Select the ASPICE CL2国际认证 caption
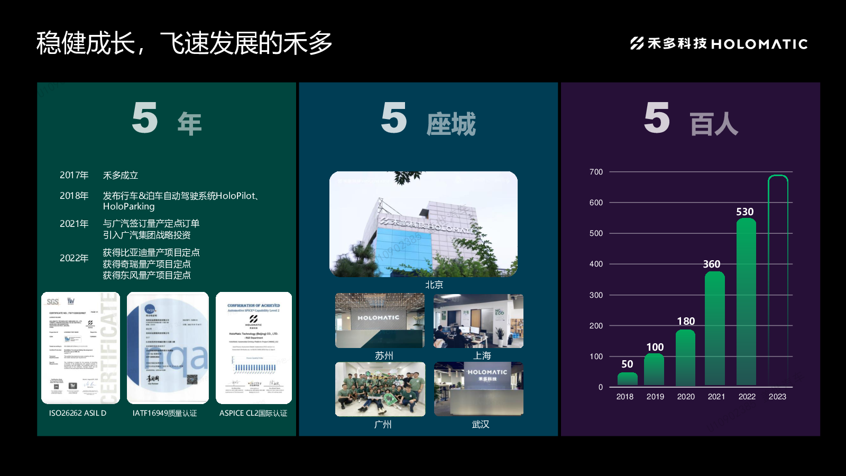846x476 pixels. point(253,413)
